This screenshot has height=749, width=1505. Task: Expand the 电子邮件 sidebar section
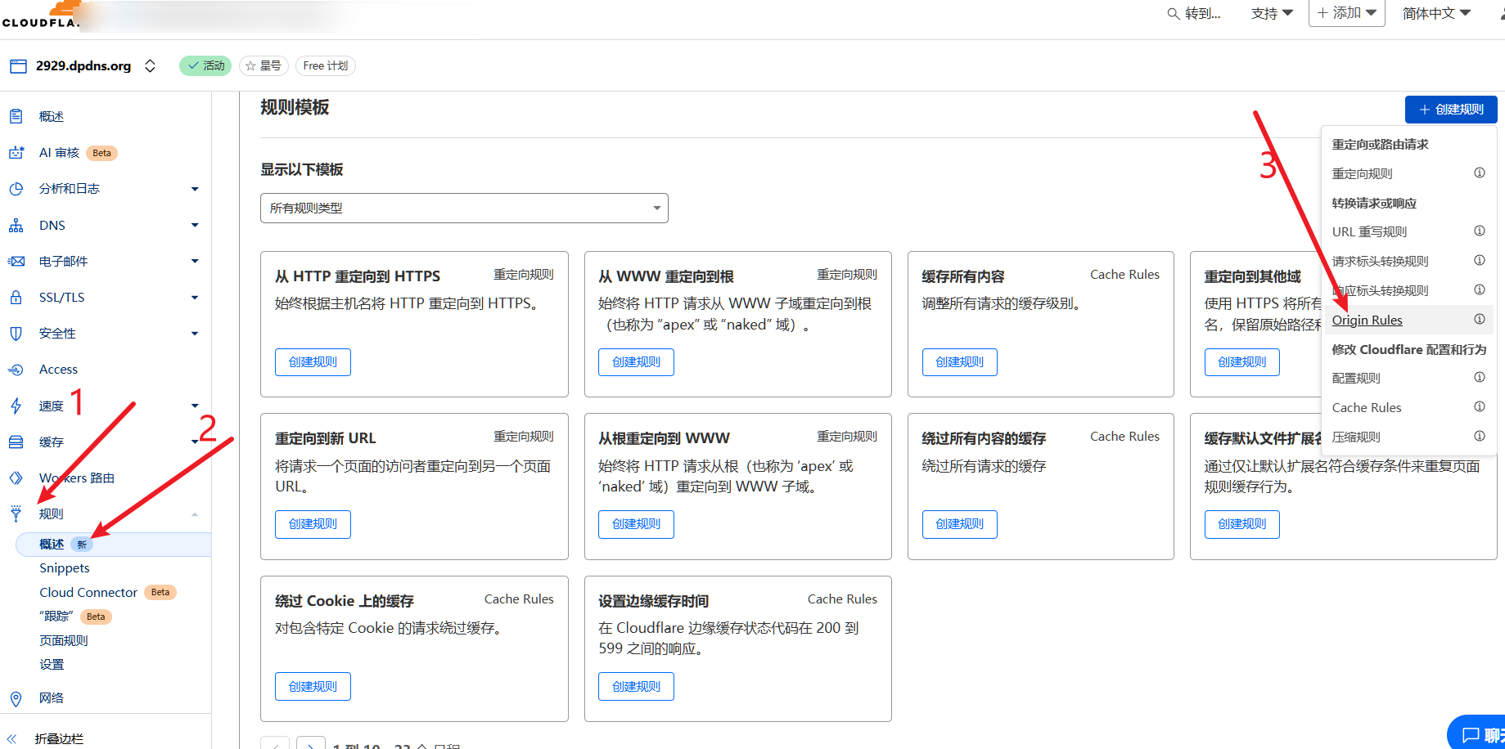(x=195, y=261)
